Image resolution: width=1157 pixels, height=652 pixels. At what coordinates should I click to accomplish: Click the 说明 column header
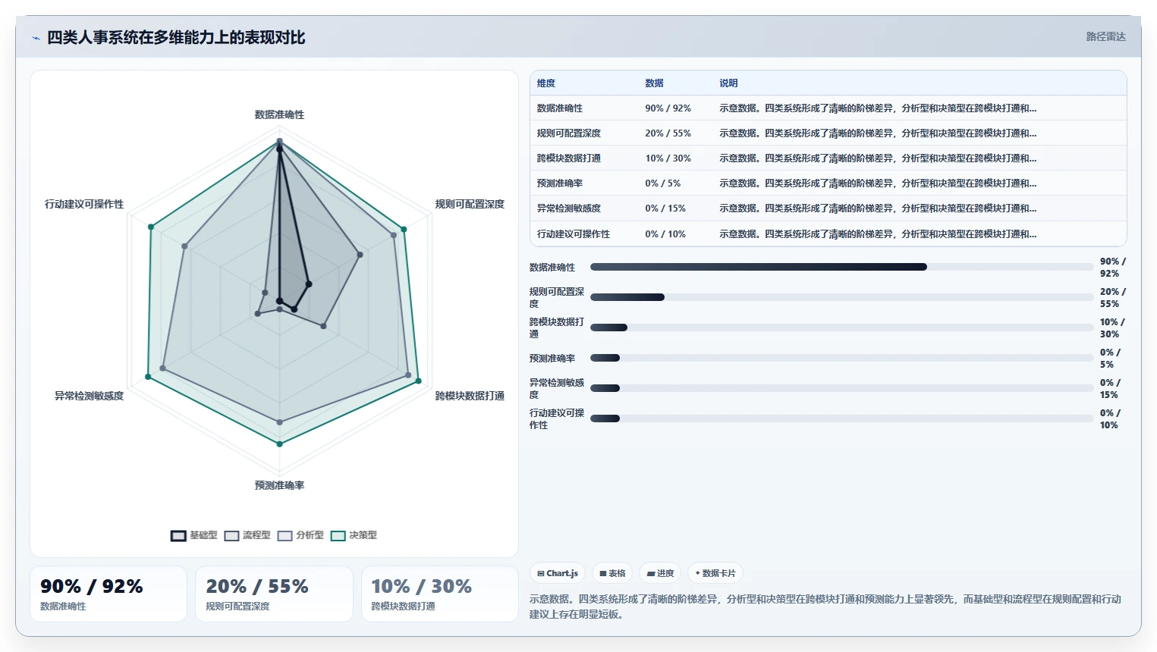click(728, 83)
